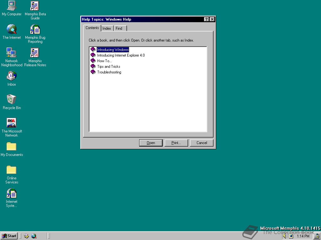Select the Troubleshooting topic
321x240 pixels.
[109, 72]
